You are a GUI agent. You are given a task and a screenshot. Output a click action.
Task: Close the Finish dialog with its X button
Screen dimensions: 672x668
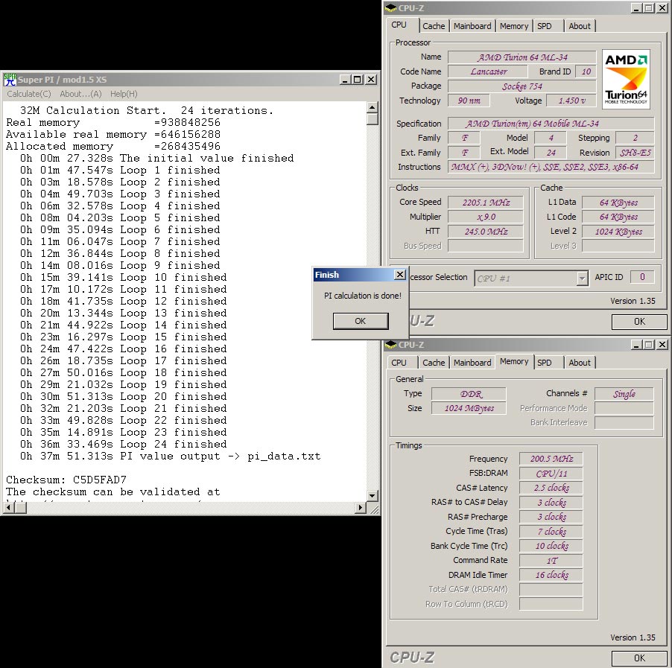[x=400, y=275]
